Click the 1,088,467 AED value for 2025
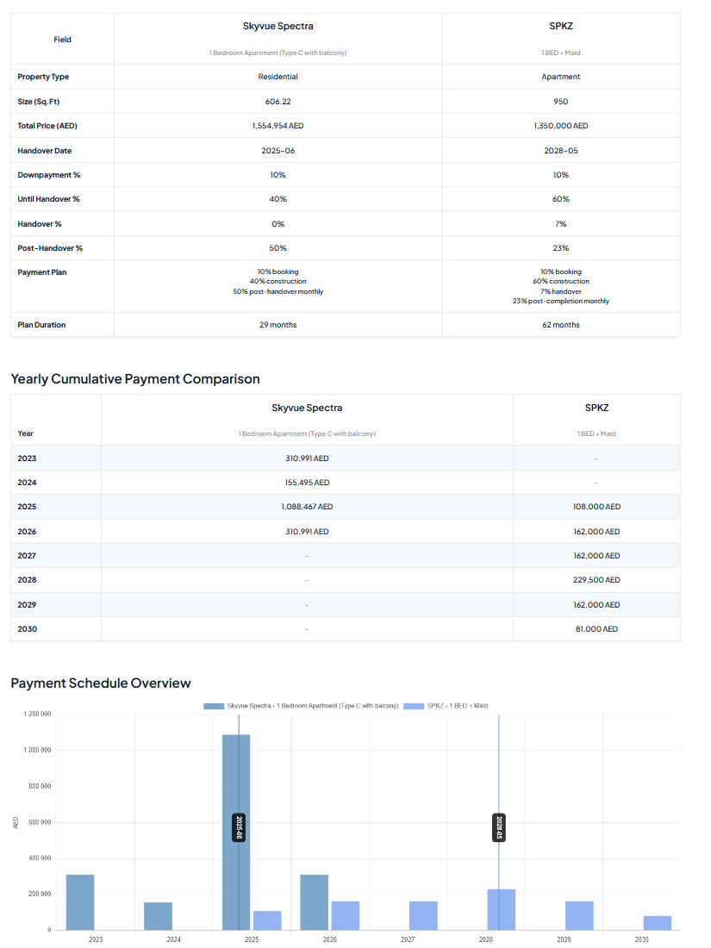Screen dimensions: 711x948 [307, 507]
